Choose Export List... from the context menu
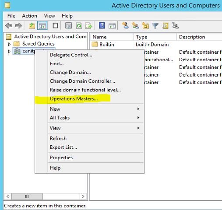 click(89, 147)
